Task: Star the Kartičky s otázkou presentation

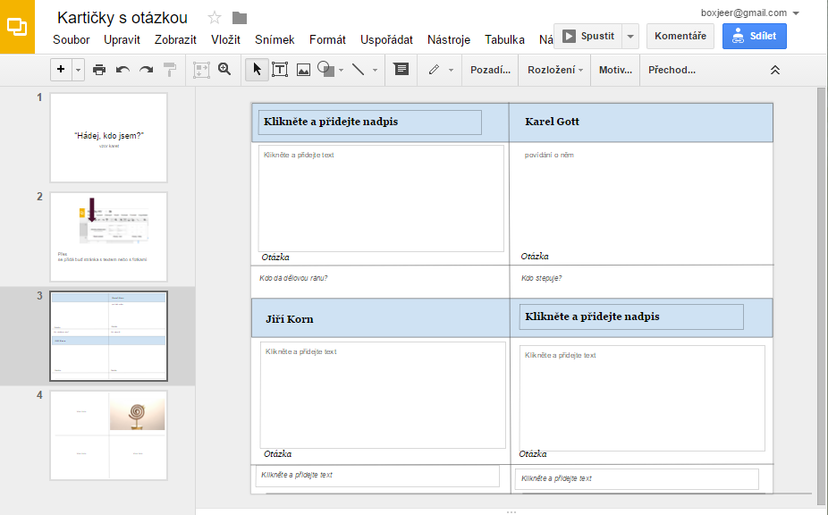Action: pos(215,18)
